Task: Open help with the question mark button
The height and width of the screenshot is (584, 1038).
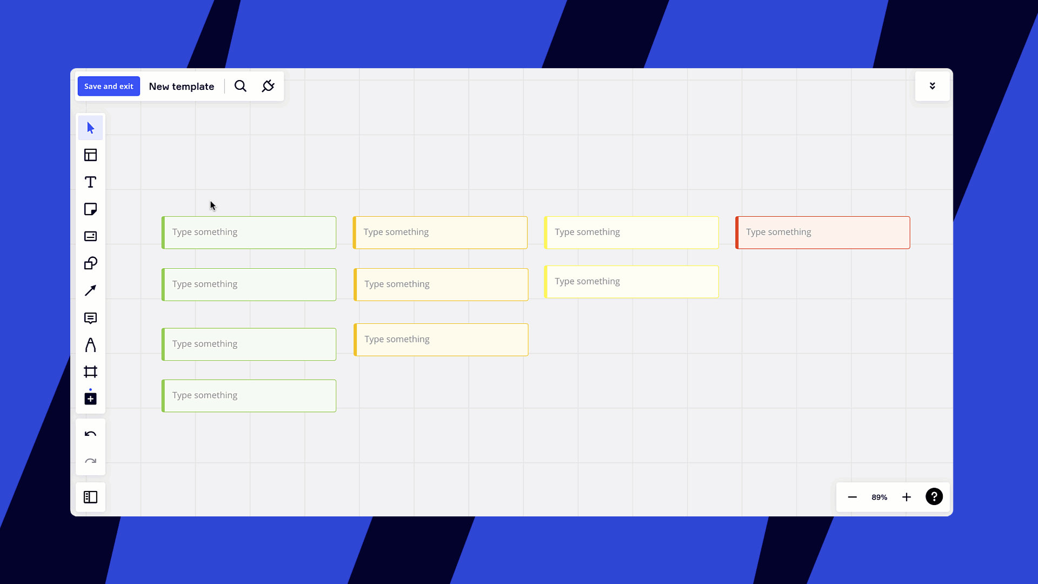Action: coord(934,496)
